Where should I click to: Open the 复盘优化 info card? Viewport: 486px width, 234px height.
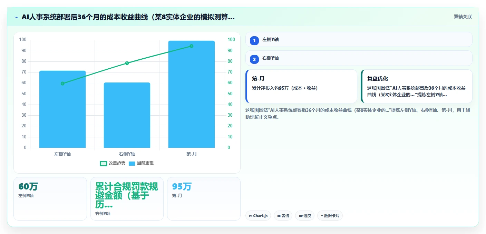point(417,86)
